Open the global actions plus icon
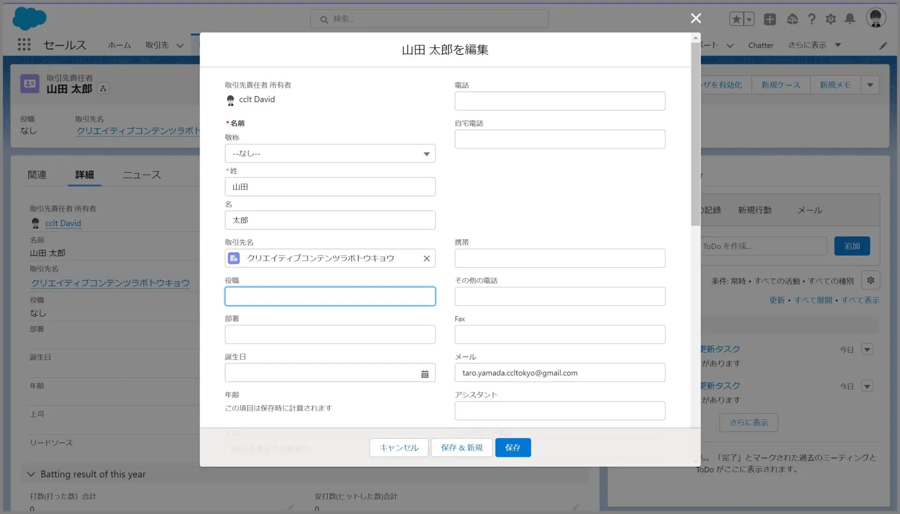The image size is (900, 514). (x=770, y=19)
